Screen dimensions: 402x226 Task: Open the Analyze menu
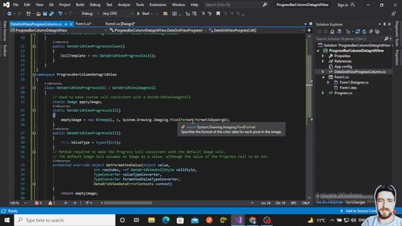(x=124, y=4)
